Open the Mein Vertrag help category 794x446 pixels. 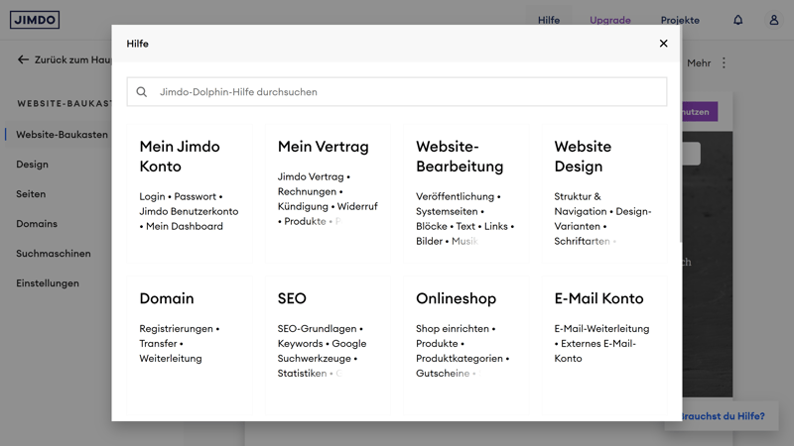(x=323, y=147)
